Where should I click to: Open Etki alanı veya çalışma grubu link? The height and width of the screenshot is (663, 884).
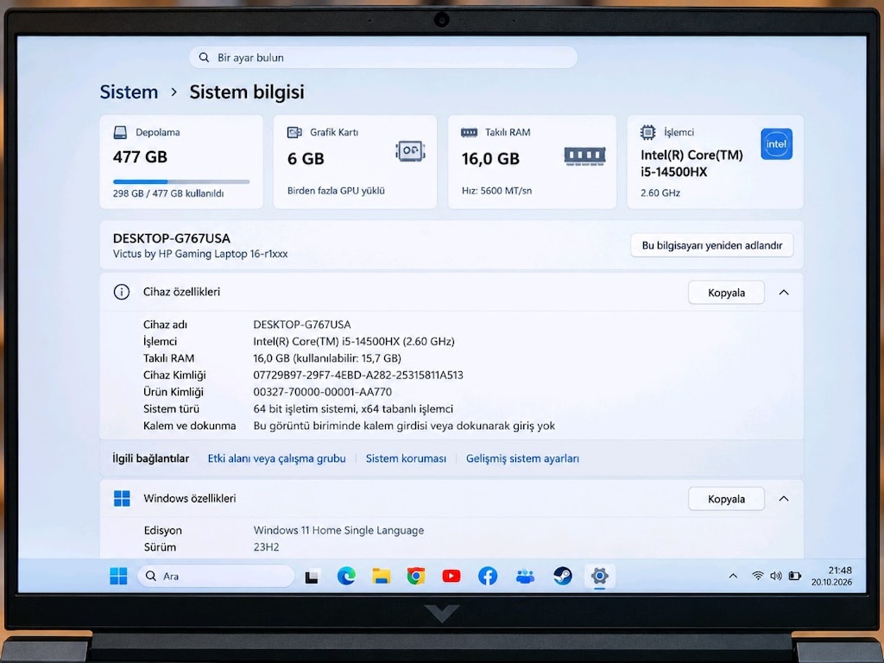tap(277, 458)
